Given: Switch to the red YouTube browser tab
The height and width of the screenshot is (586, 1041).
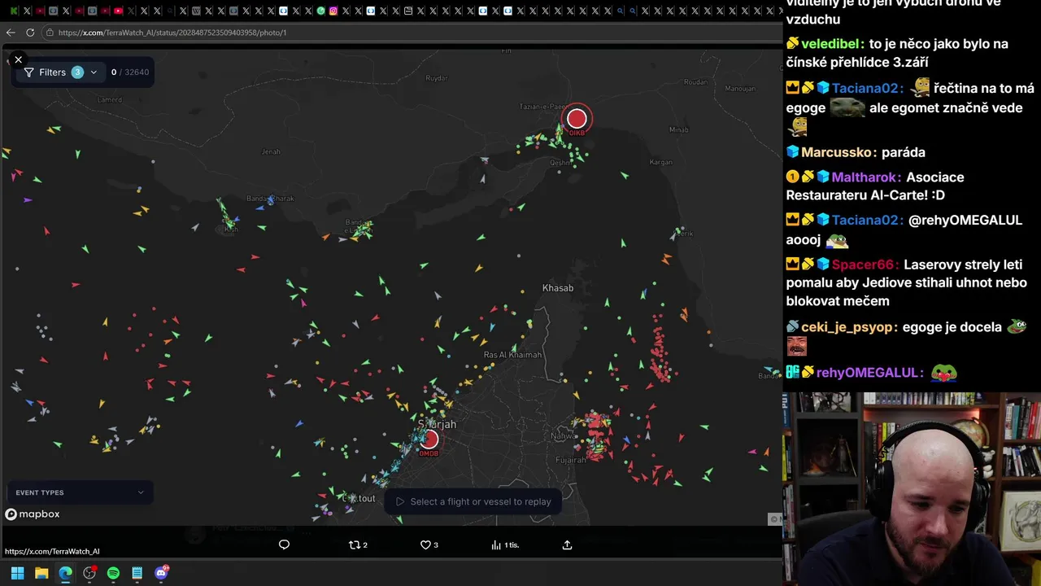Looking at the screenshot, I should [119, 11].
